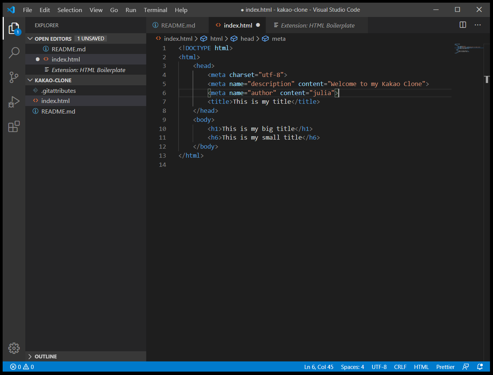Open the Manage gear icon
Viewport: 493px width, 375px height.
[14, 348]
